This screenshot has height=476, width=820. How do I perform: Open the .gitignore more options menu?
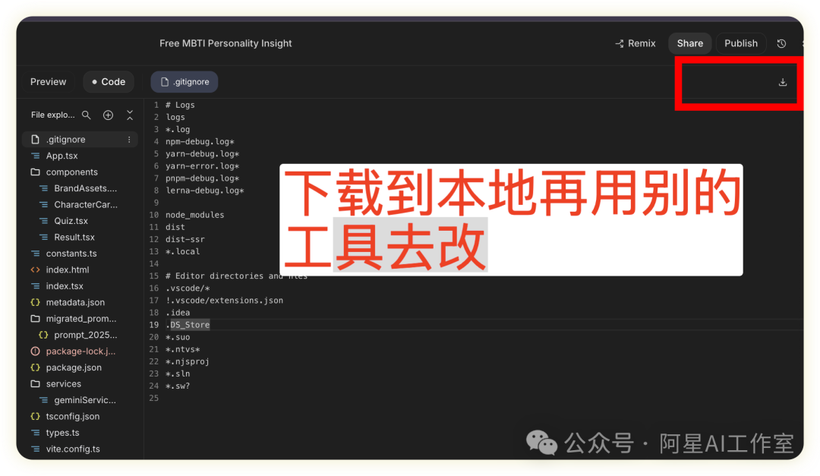click(129, 140)
